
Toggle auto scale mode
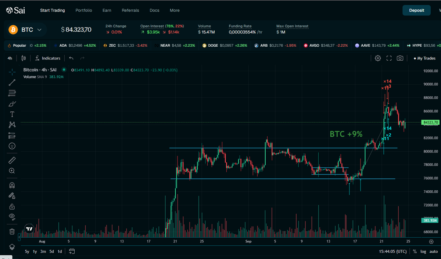pyautogui.click(x=434, y=252)
